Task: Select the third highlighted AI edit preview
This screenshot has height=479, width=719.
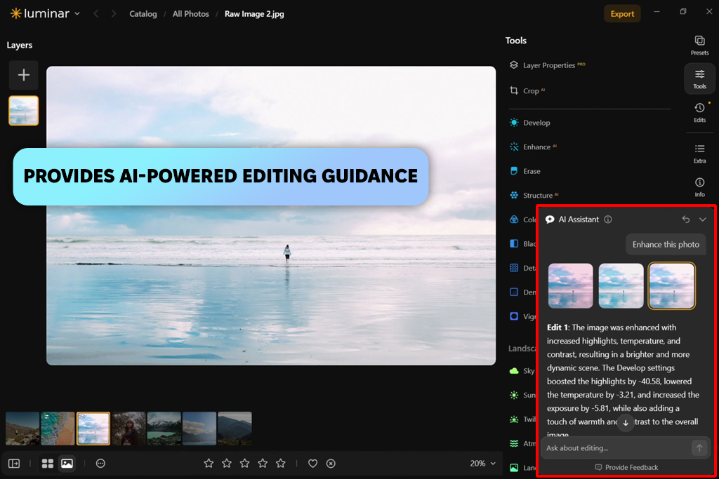Action: point(671,285)
